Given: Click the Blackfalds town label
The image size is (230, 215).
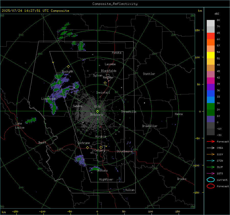Looking at the screenshot, I should point(109,71).
